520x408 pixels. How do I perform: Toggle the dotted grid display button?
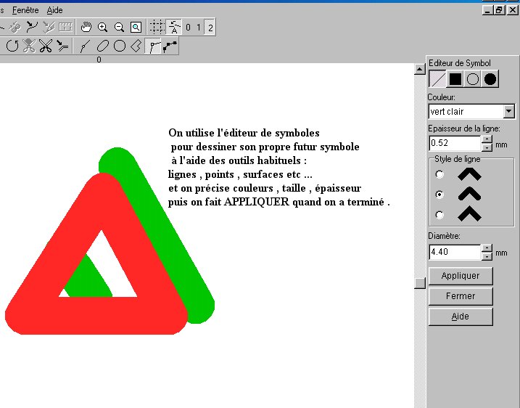(x=156, y=28)
